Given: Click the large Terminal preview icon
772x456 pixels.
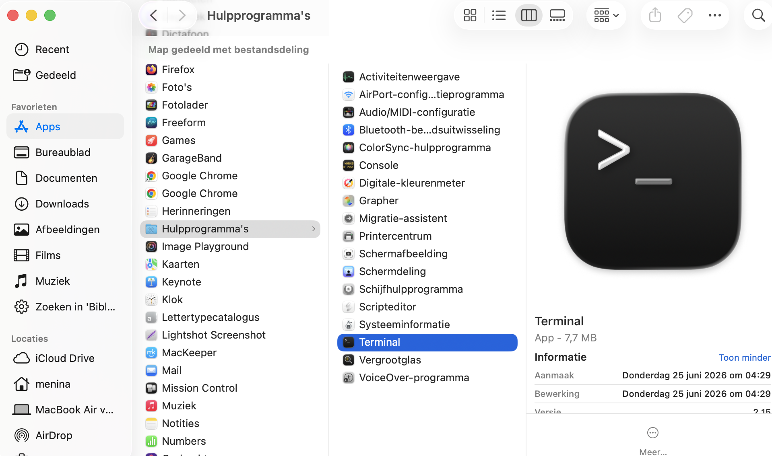Looking at the screenshot, I should pos(653,181).
